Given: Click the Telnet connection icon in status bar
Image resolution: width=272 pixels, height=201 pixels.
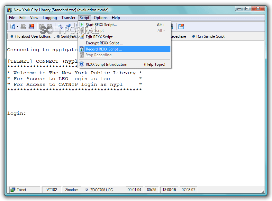Looking at the screenshot, I should (13, 190).
